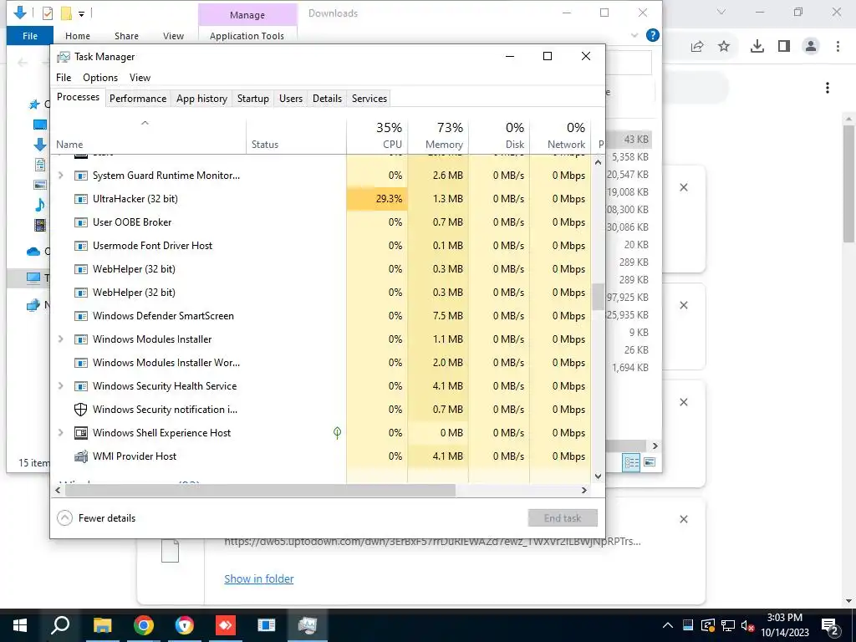Click Chrome page vertical scrollbar thumb
The height and width of the screenshot is (642, 856).
[849, 183]
